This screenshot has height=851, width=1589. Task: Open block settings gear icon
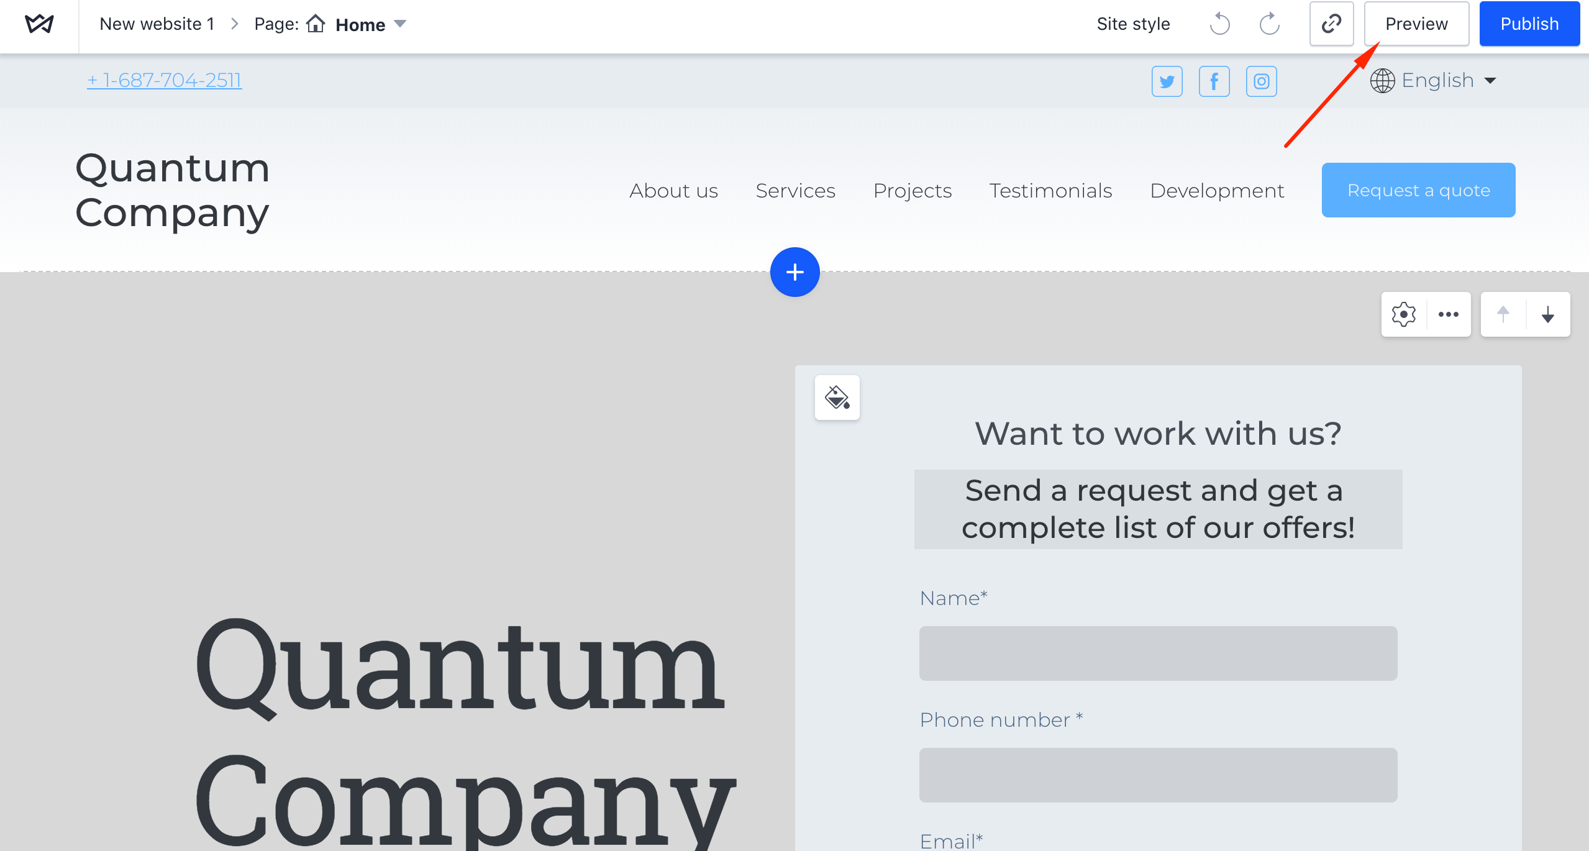[1403, 314]
